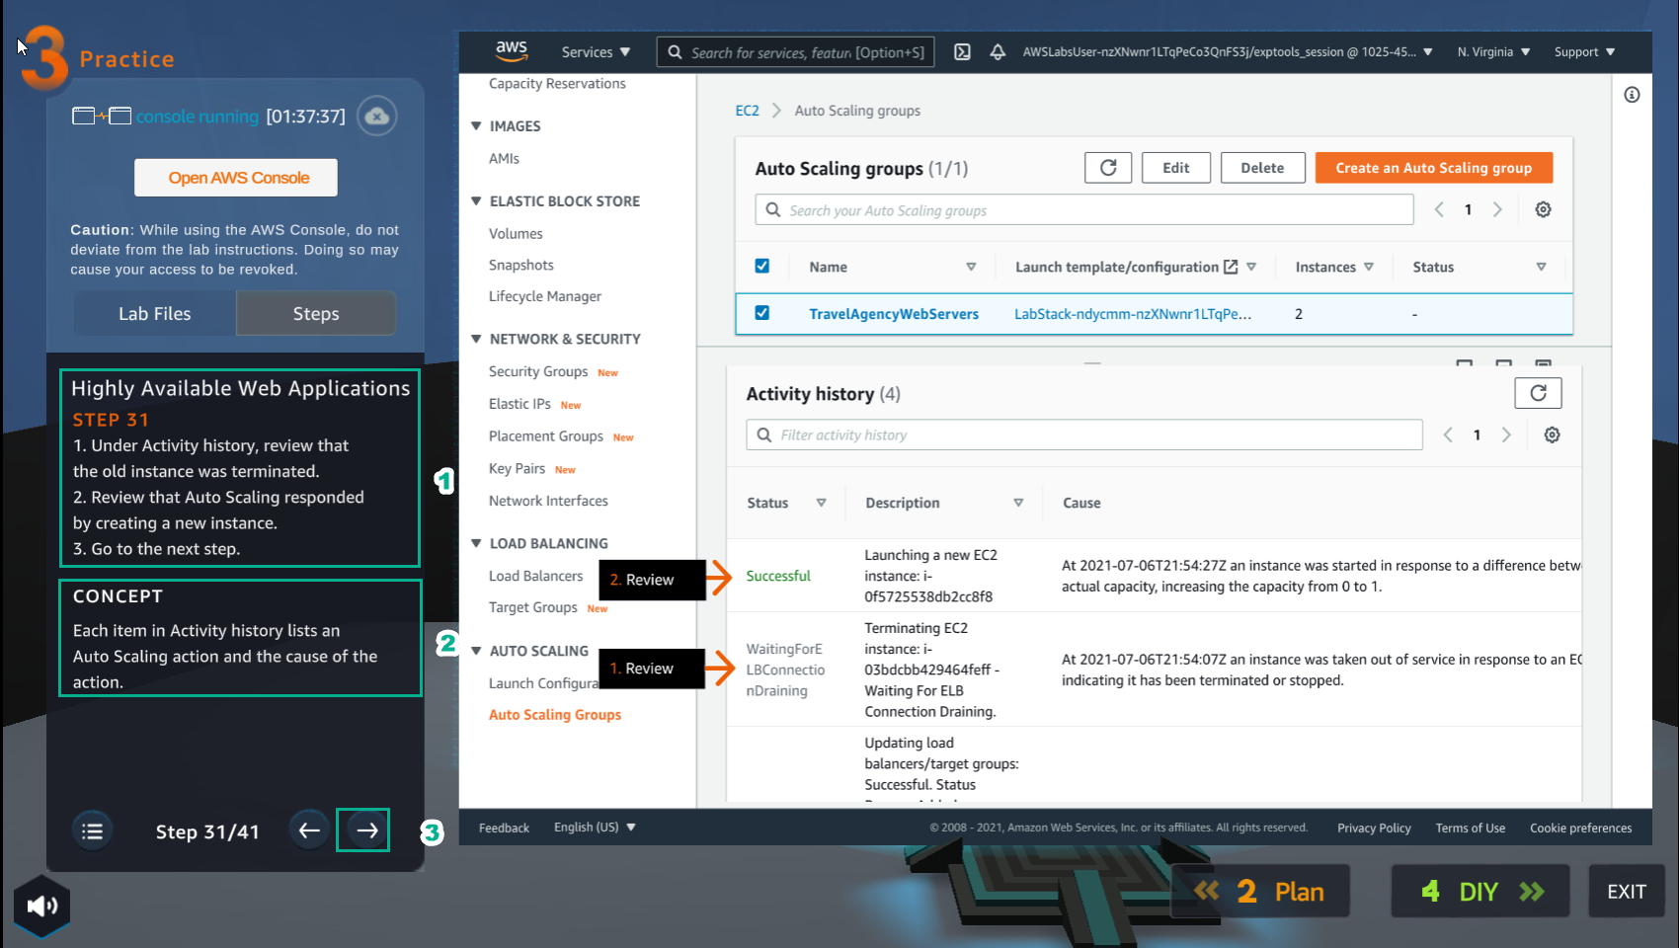Open Activity history settings gear
This screenshot has height=948, width=1679.
click(1552, 434)
